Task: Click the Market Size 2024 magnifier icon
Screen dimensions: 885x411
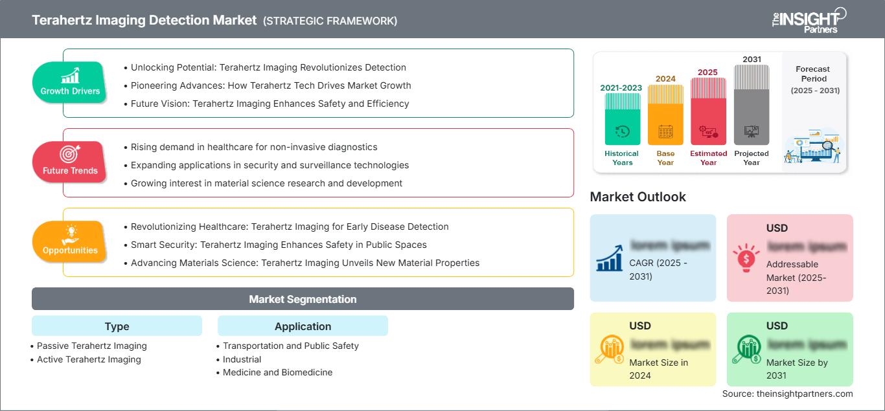Action: (x=610, y=350)
